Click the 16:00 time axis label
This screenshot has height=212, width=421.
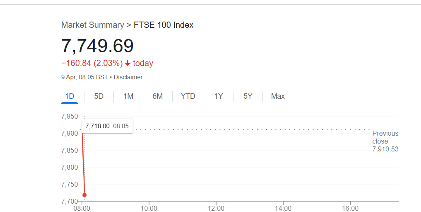[x=350, y=209]
